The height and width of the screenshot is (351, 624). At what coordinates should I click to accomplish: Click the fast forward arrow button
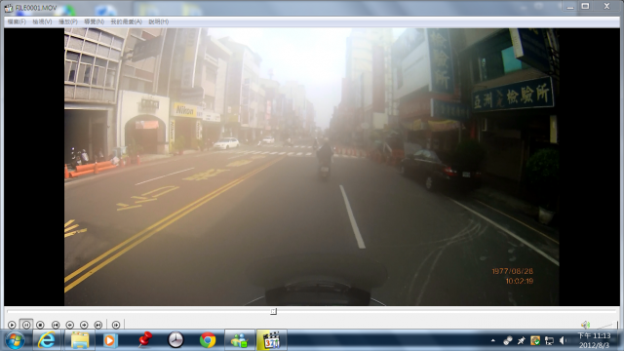coord(84,325)
